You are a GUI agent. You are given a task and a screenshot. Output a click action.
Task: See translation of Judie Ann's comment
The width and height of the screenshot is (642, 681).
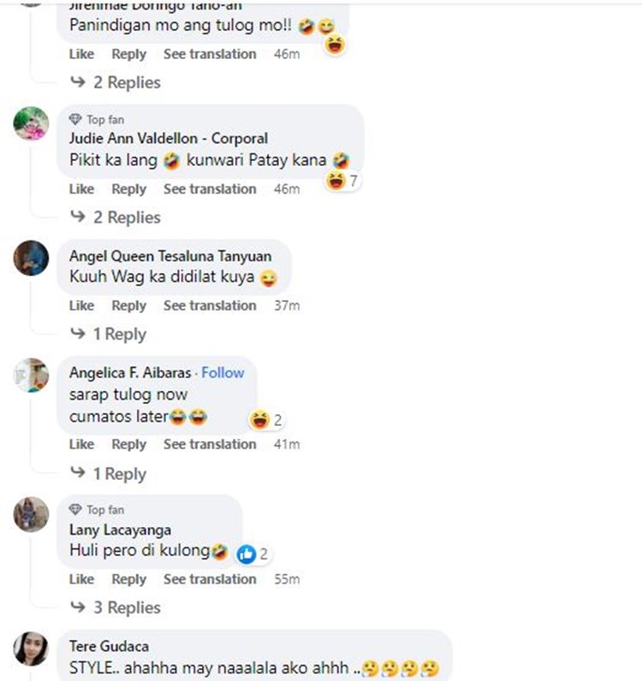click(x=210, y=189)
